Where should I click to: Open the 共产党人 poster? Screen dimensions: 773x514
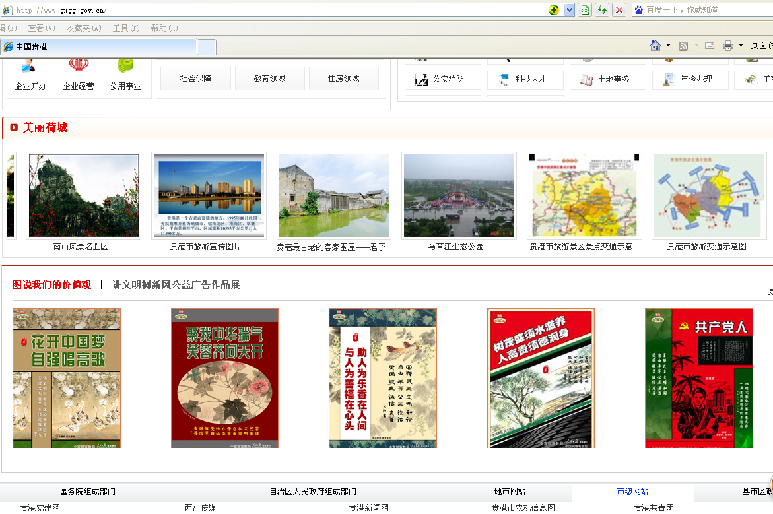pyautogui.click(x=699, y=378)
